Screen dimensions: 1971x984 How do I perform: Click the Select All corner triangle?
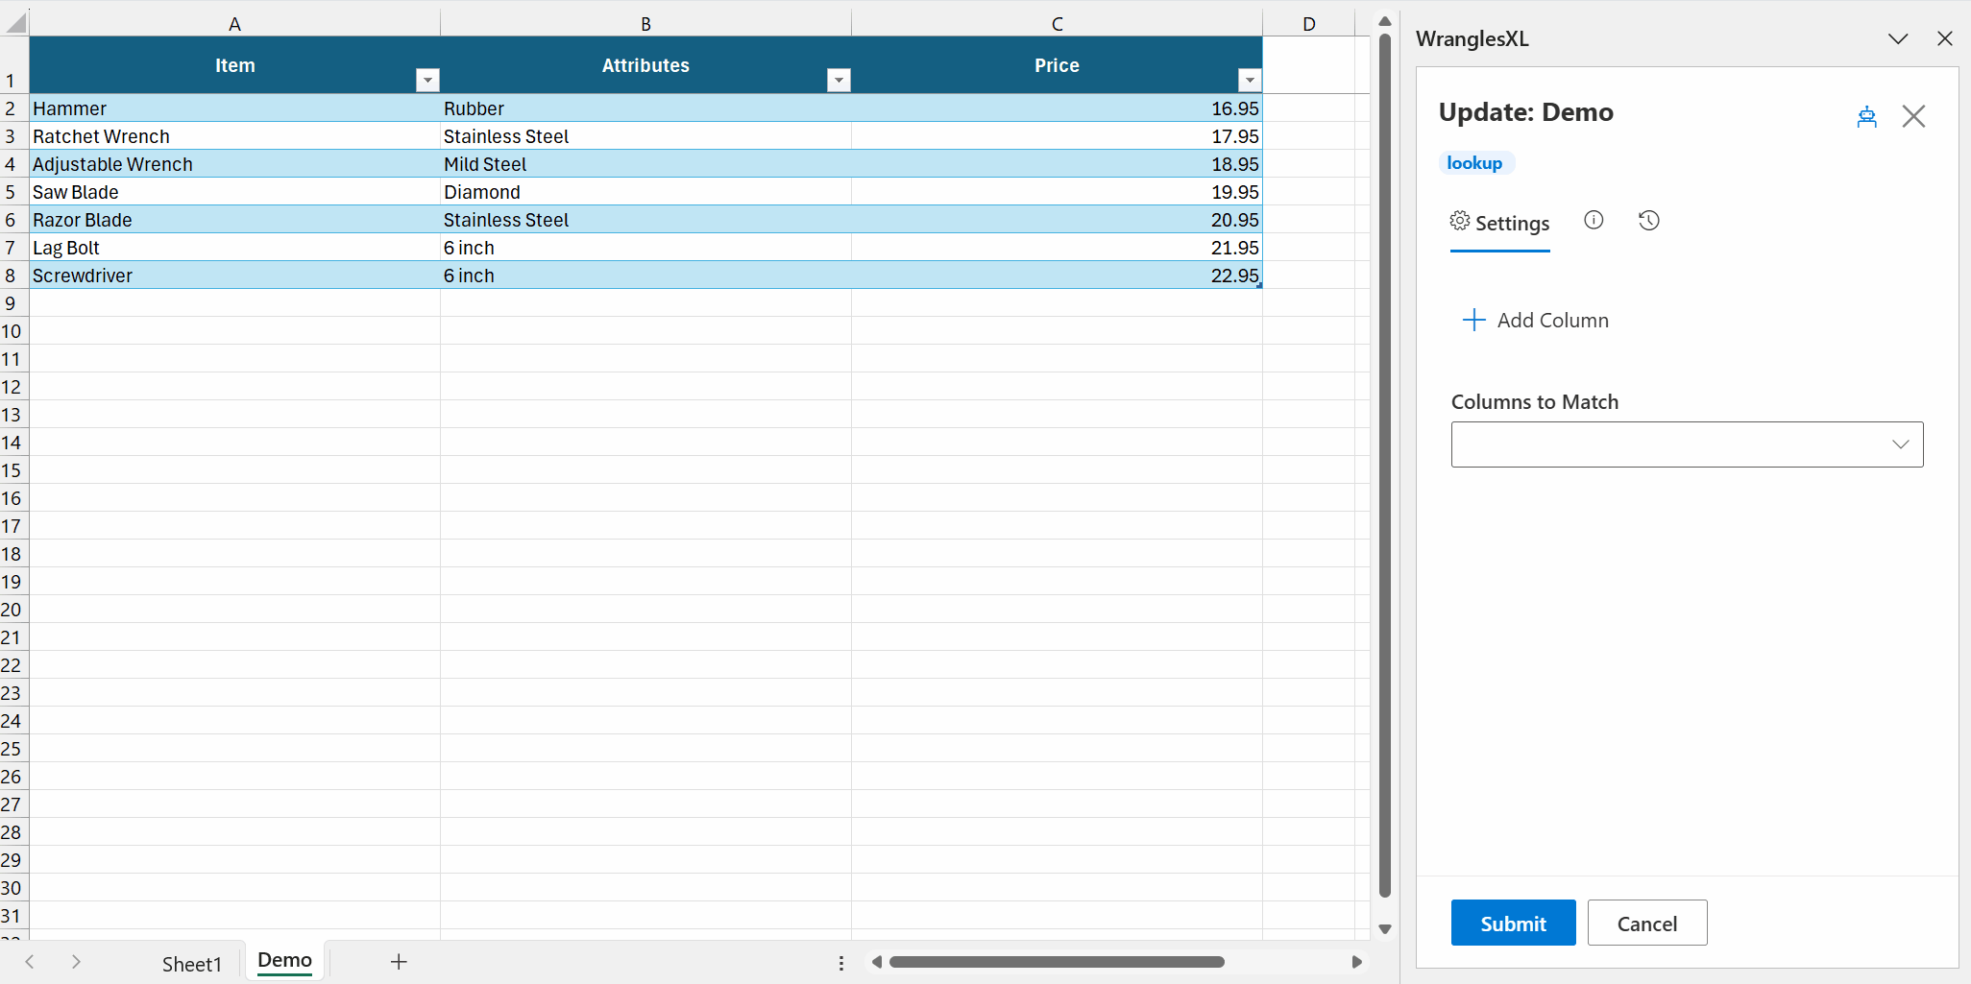pos(15,22)
